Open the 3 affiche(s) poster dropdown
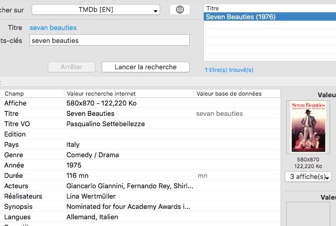Screen dimensions: 336x226 tap(308, 177)
